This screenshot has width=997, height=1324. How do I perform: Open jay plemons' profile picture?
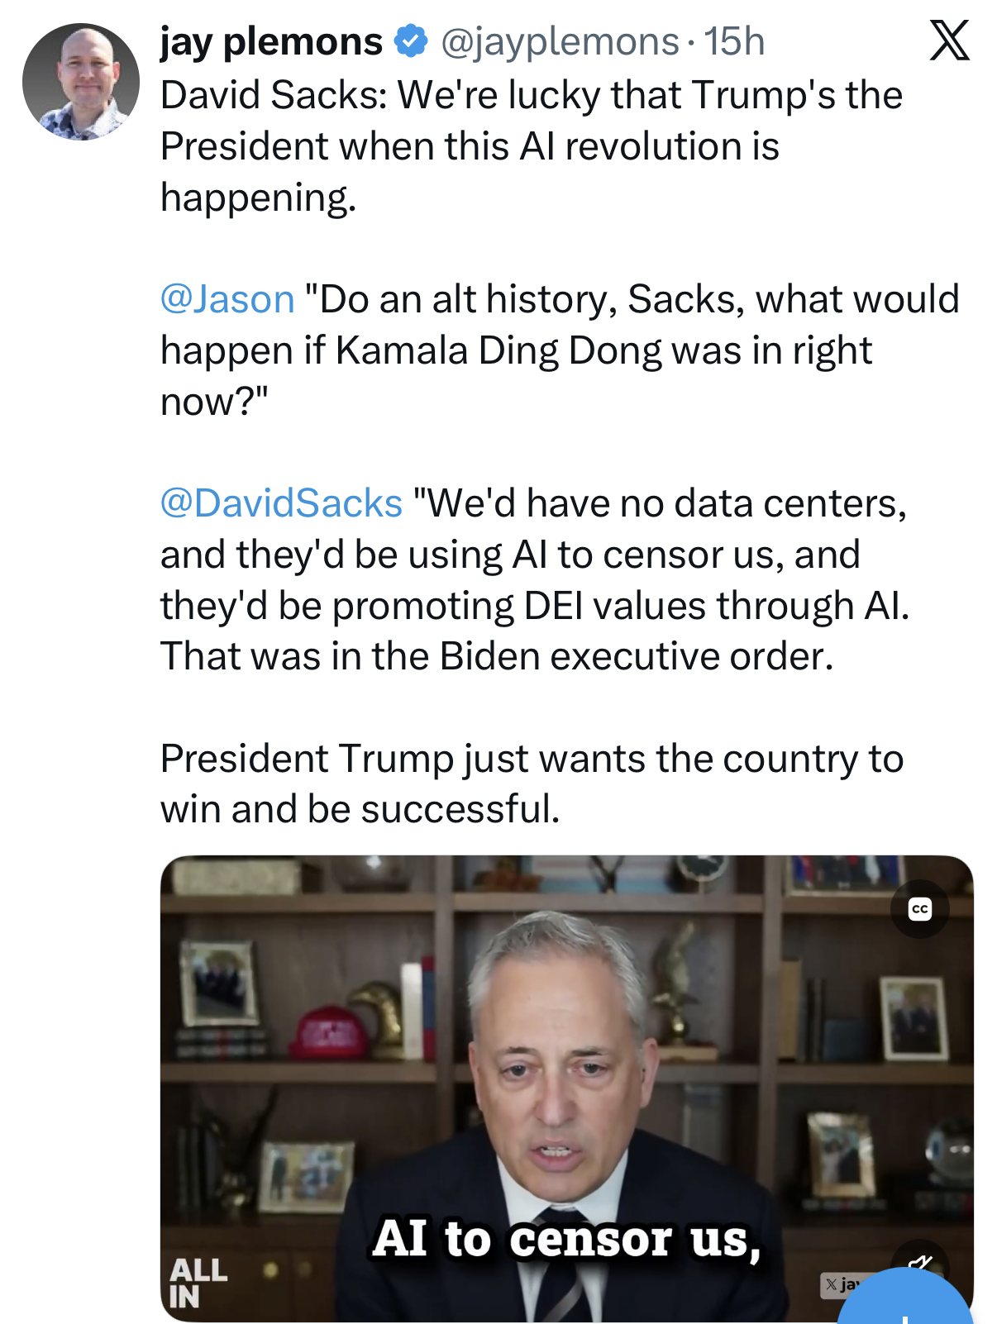point(81,82)
